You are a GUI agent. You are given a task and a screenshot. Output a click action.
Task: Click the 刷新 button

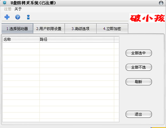pyautogui.click(x=139, y=82)
